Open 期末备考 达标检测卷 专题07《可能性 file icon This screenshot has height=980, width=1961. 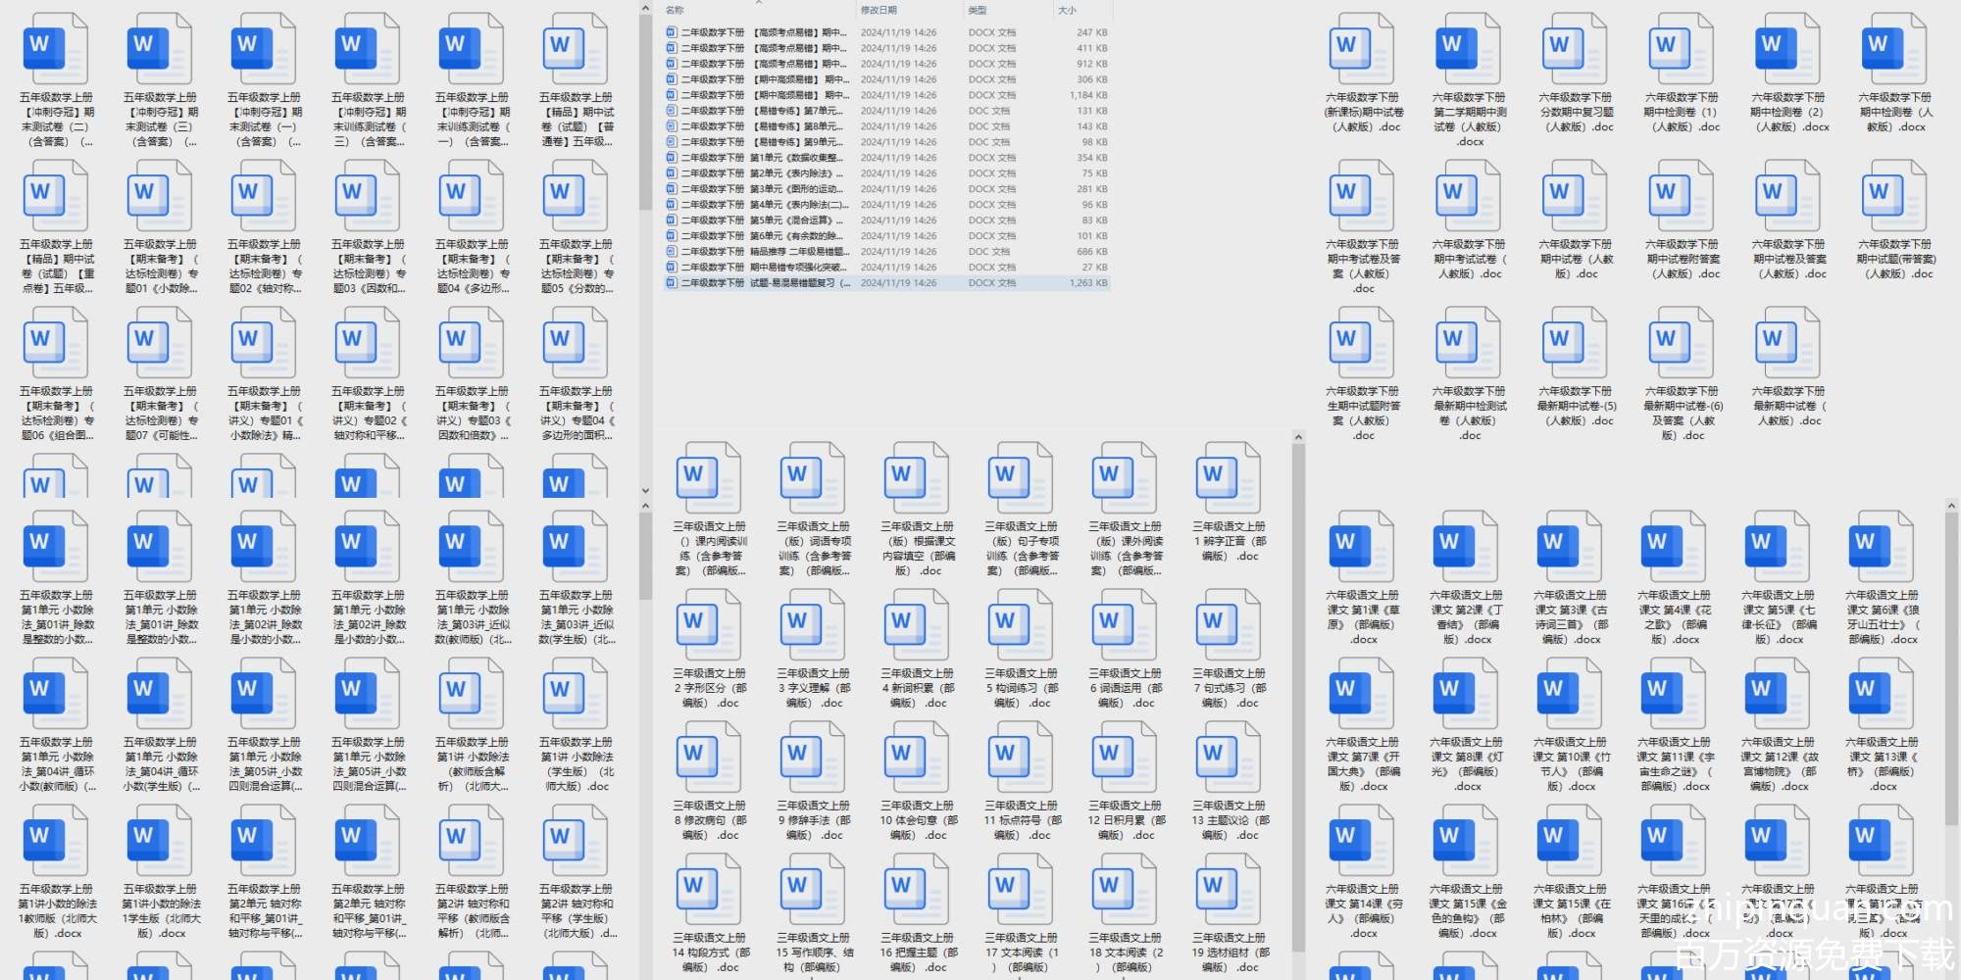(159, 342)
